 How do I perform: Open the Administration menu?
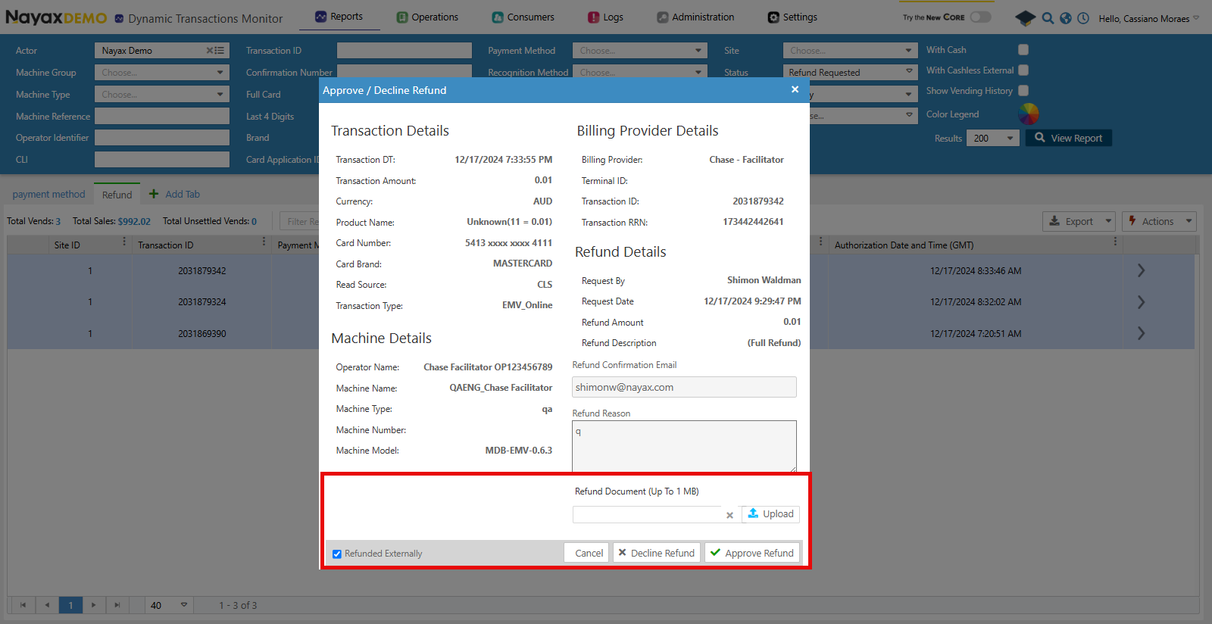pyautogui.click(x=695, y=17)
